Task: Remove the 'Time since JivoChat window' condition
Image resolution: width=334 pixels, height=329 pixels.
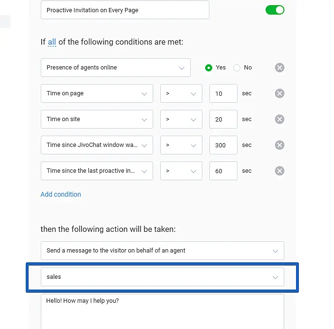Action: coord(279,145)
